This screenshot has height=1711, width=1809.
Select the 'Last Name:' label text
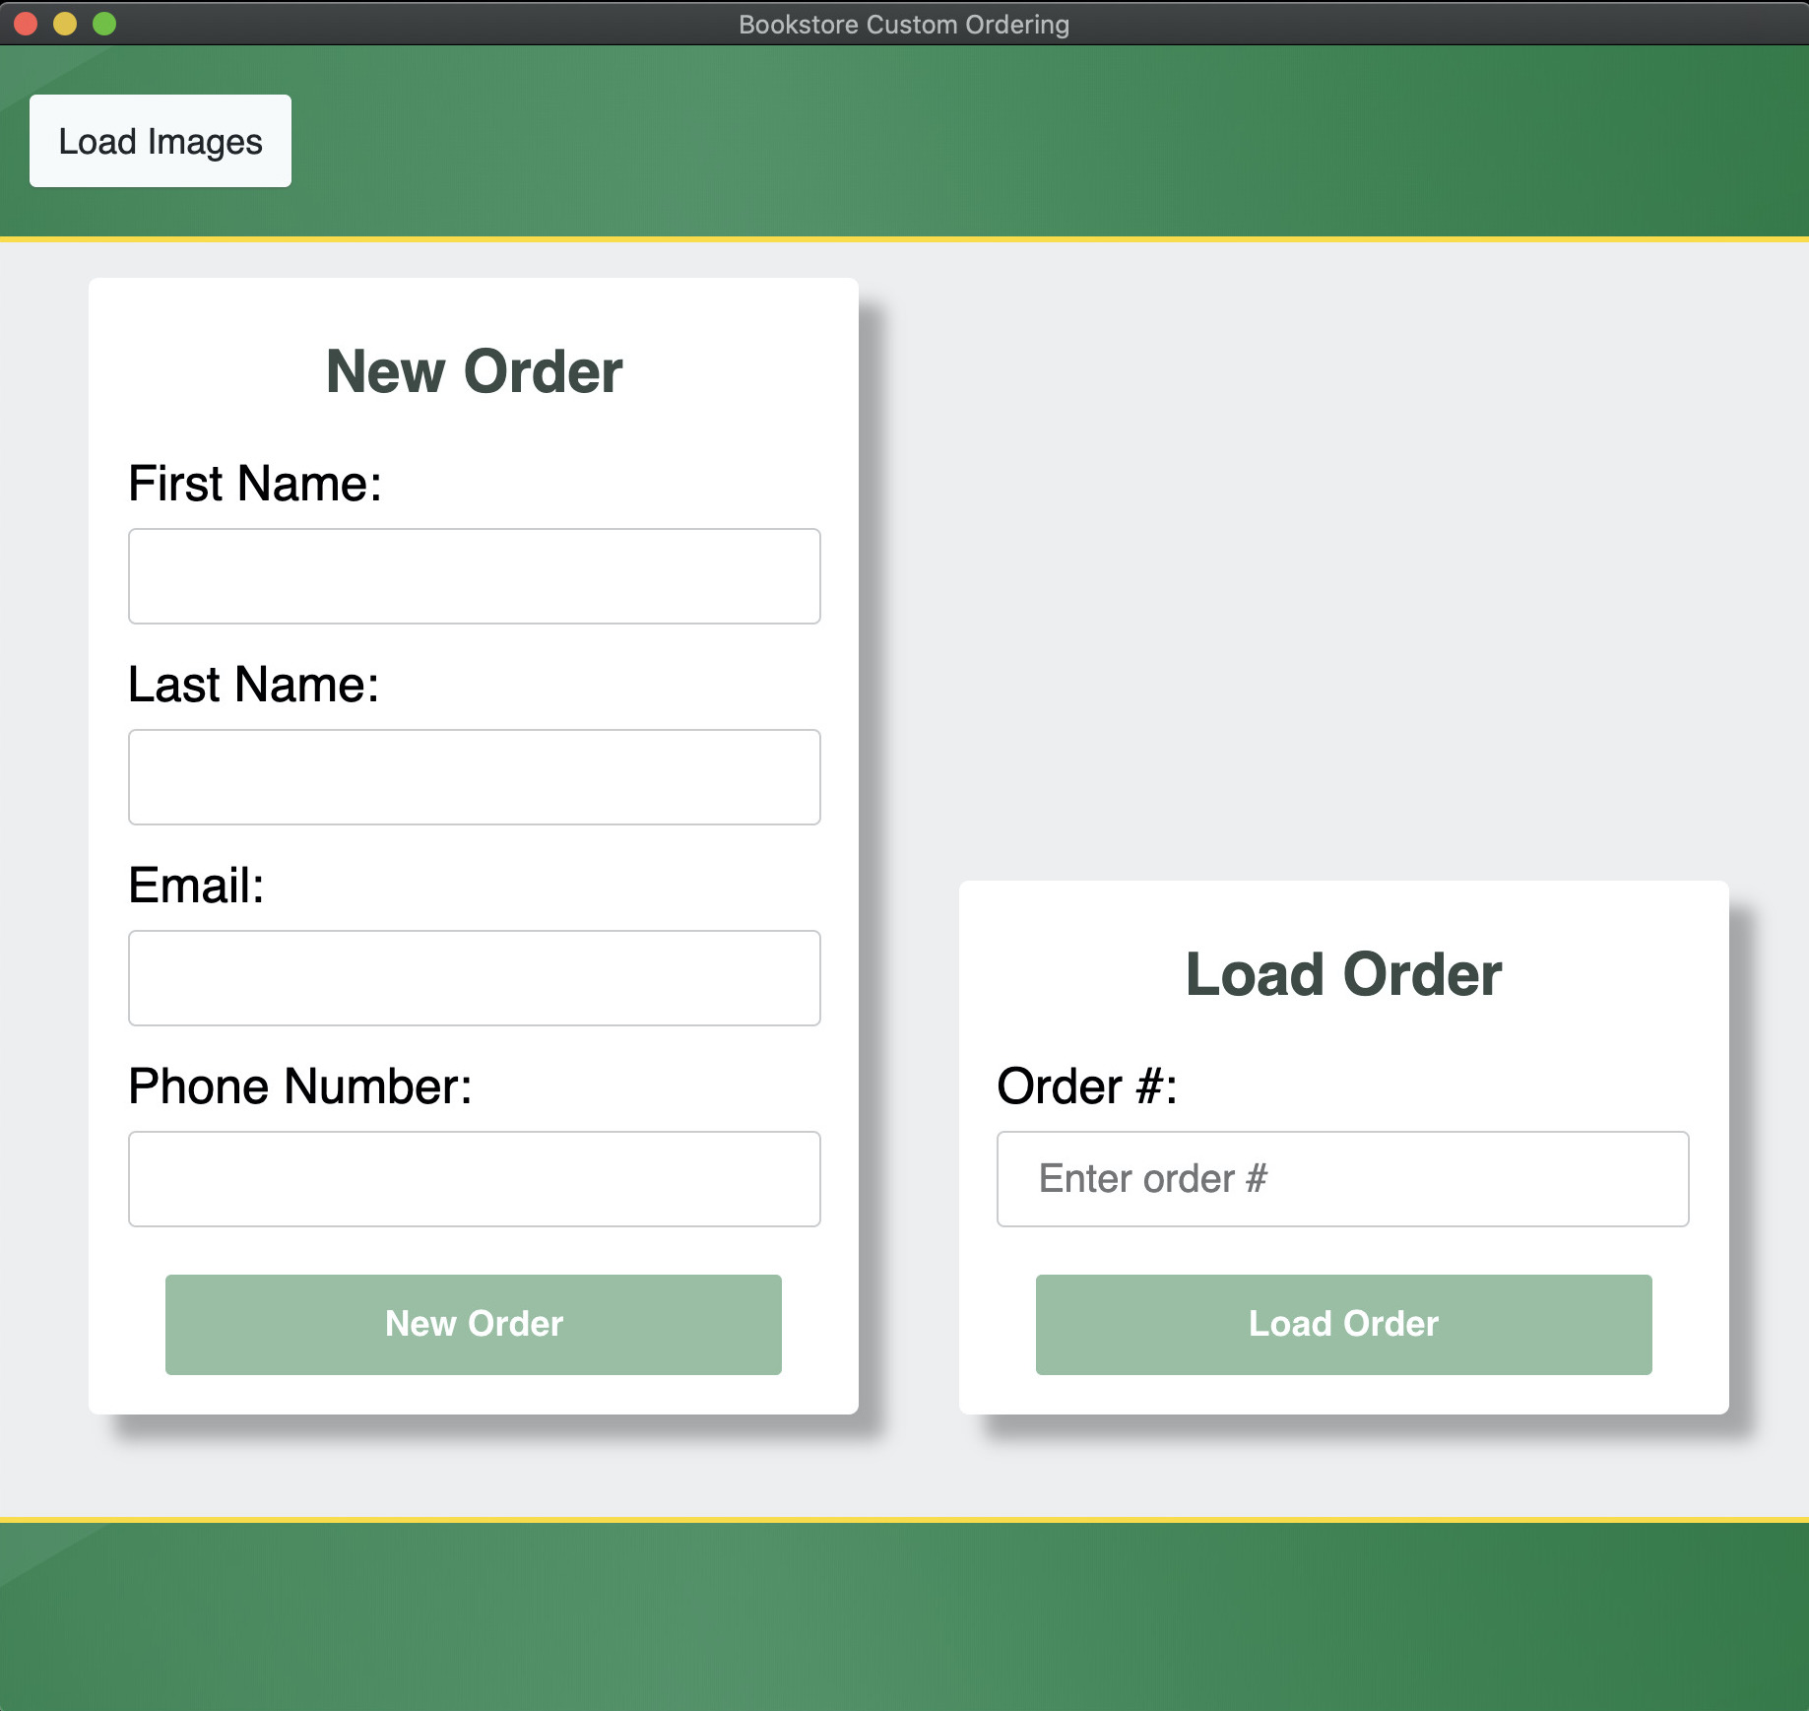253,685
